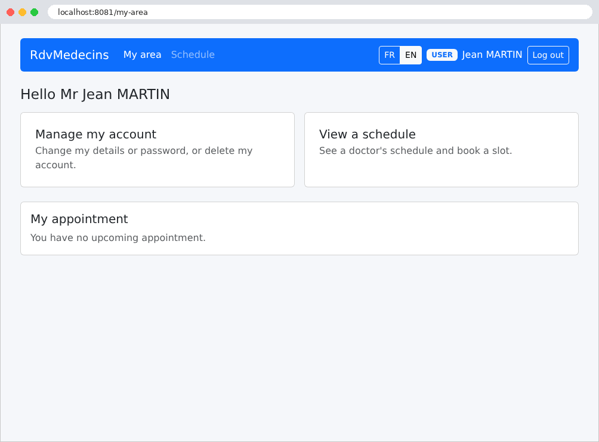Viewport: 599px width, 442px height.
Task: Switch language to FR
Action: pyautogui.click(x=389, y=55)
